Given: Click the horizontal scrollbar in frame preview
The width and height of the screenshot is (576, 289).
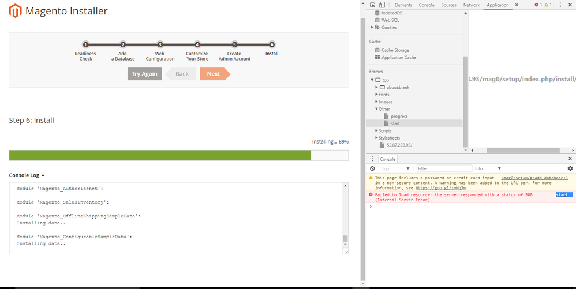Looking at the screenshot, I should point(523,150).
